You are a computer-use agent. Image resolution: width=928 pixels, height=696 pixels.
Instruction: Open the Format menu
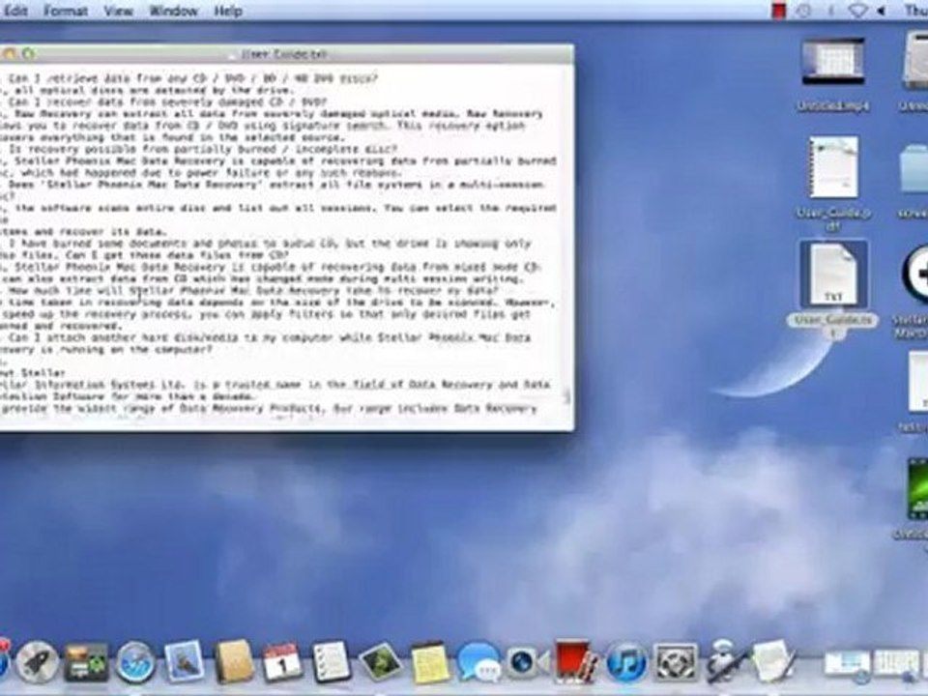[66, 11]
